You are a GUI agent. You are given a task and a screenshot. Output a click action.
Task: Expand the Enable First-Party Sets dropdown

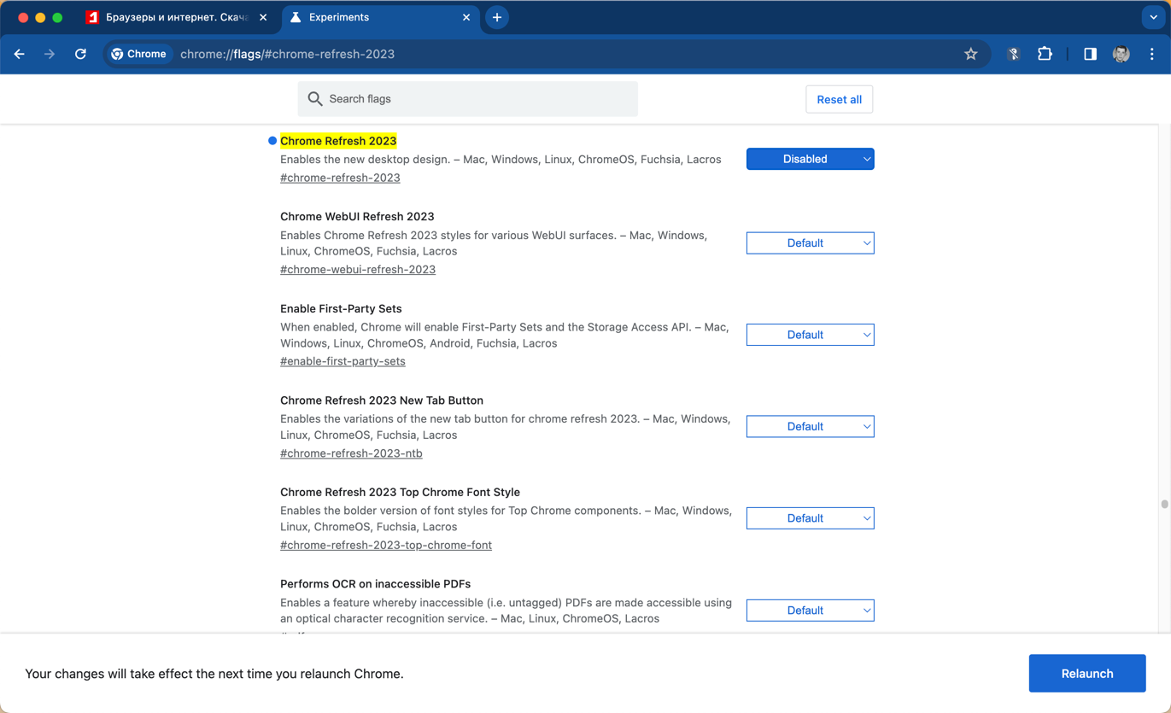pyautogui.click(x=810, y=335)
